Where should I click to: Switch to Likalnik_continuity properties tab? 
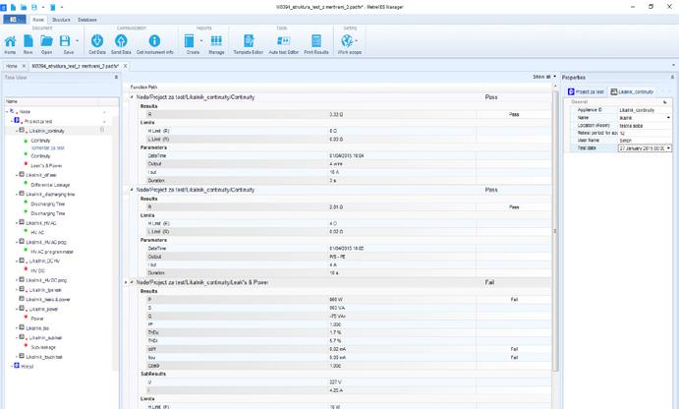(x=632, y=91)
